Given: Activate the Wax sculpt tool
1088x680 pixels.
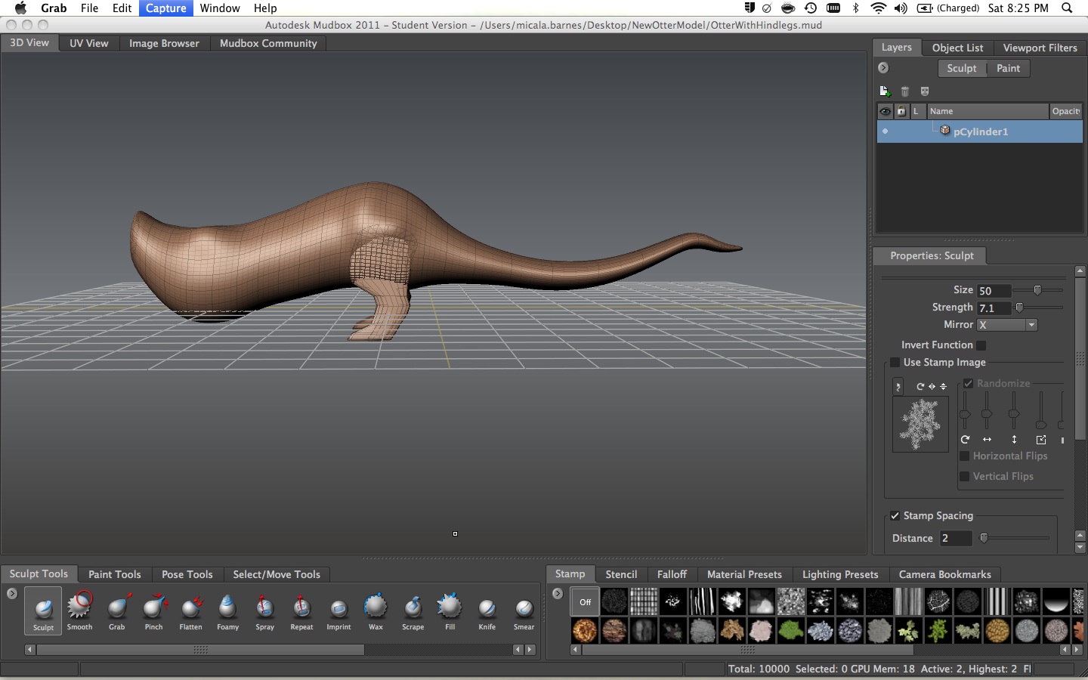Looking at the screenshot, I should click(x=376, y=608).
